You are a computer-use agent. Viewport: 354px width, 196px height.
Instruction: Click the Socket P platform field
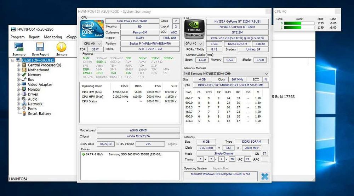pyautogui.click(x=150, y=43)
